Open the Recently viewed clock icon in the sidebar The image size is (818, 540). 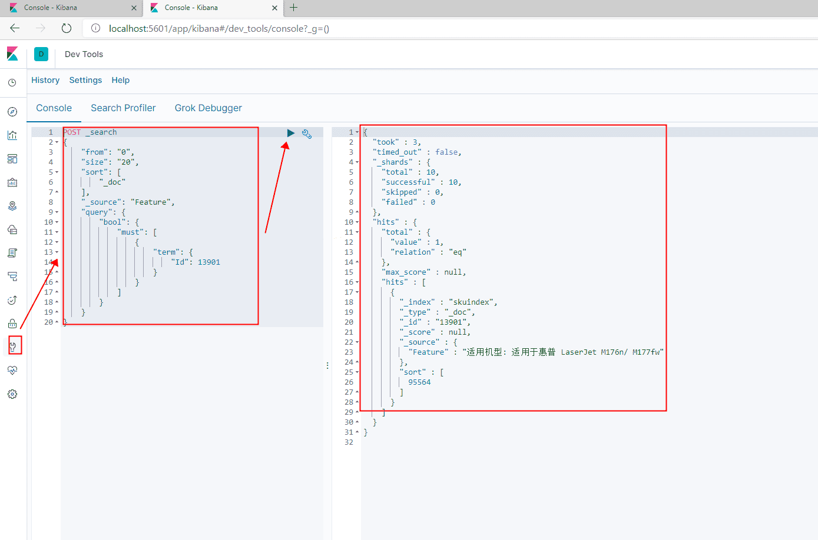pyautogui.click(x=12, y=83)
